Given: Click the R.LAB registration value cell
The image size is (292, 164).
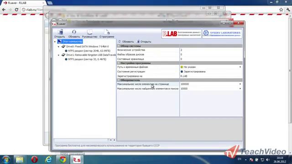Looking at the screenshot, I should coord(211,76).
